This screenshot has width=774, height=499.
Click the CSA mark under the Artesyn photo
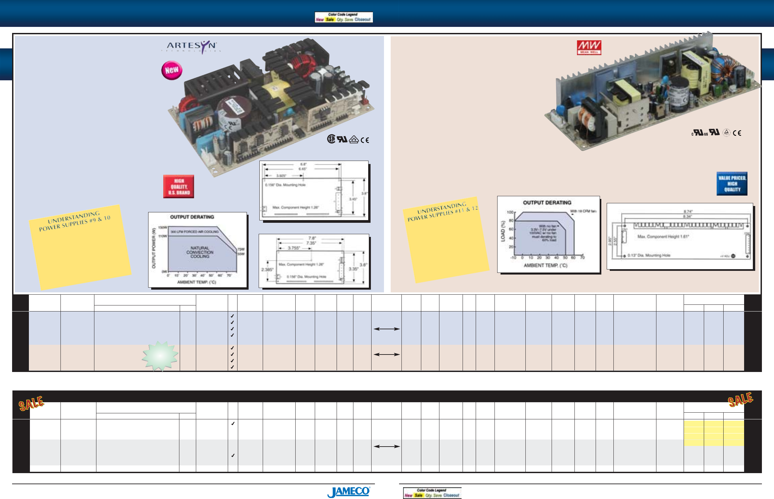[x=331, y=139]
